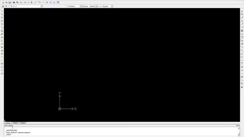Open properties palette icon in top toolbar
The image size is (244, 137).
(x=58, y=3)
